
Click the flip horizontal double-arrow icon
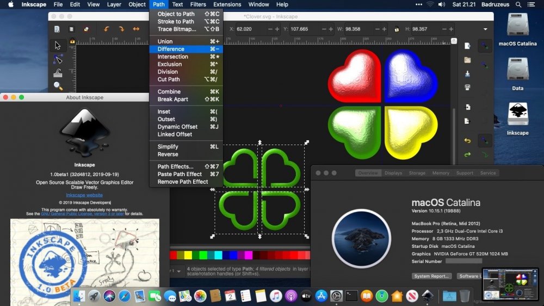(136, 29)
